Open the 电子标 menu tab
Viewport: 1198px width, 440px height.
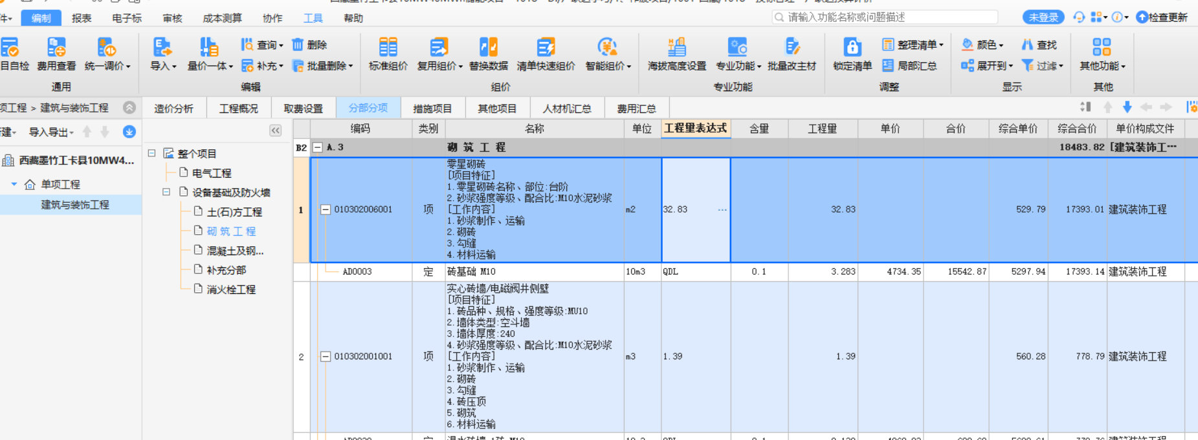[x=127, y=18]
